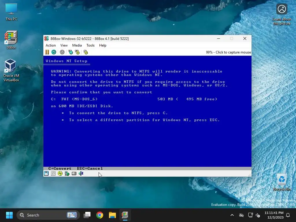Viewport: 296px width, 222px height.
Task: Pause the emulated machine
Action: coord(47,52)
